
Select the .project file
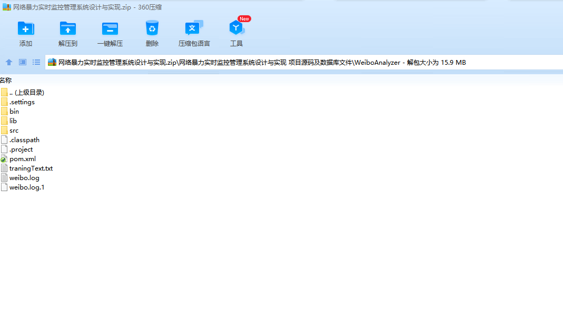[x=16, y=150]
